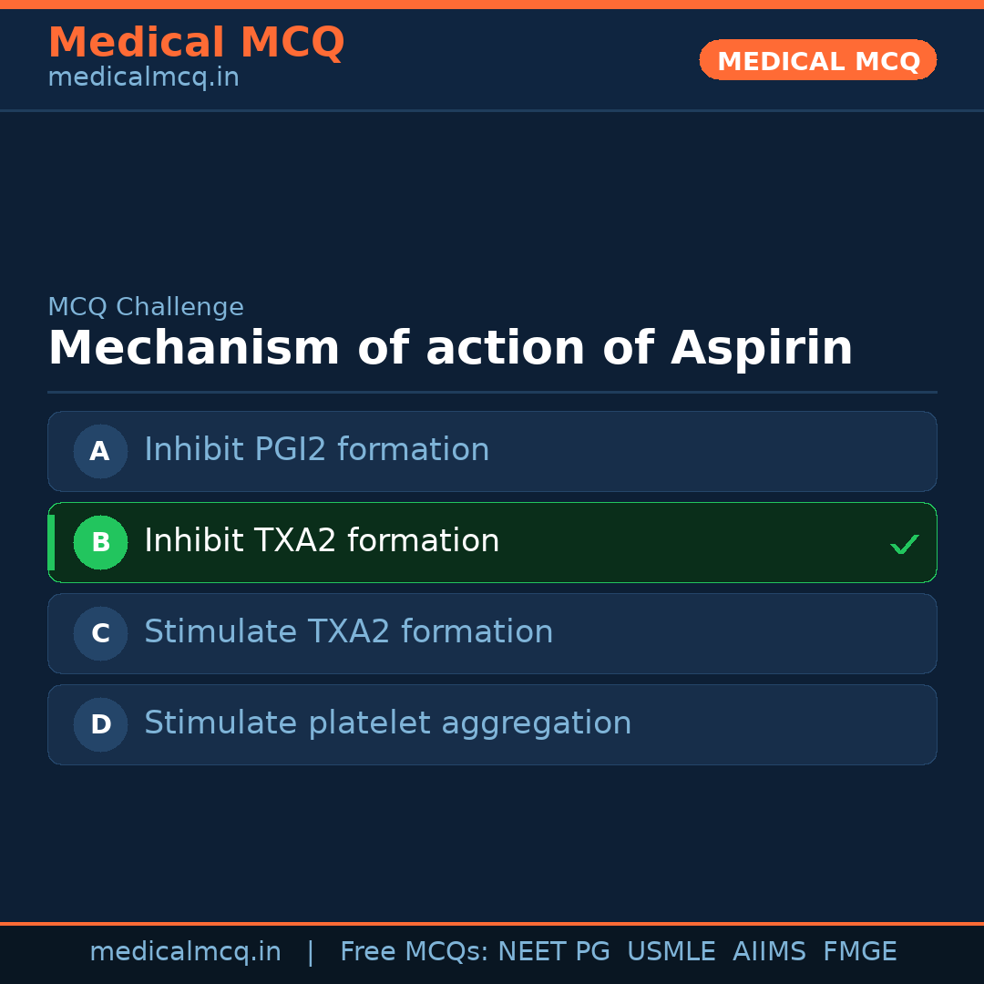Click the orange "MEDICAL MCQ" pill badge
Screen dimensions: 984x984
pyautogui.click(x=817, y=60)
